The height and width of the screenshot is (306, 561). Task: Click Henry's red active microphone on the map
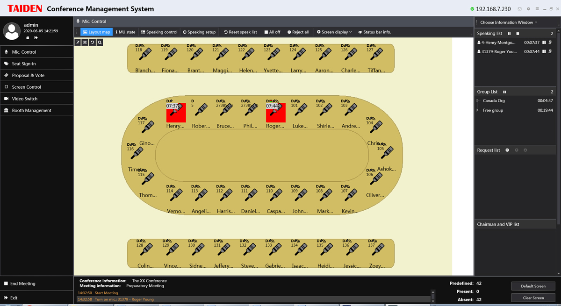tap(176, 113)
